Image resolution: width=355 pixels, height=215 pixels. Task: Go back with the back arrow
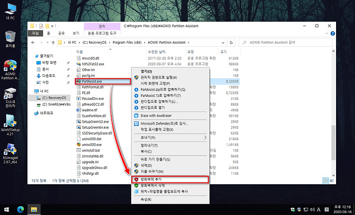click(x=33, y=42)
